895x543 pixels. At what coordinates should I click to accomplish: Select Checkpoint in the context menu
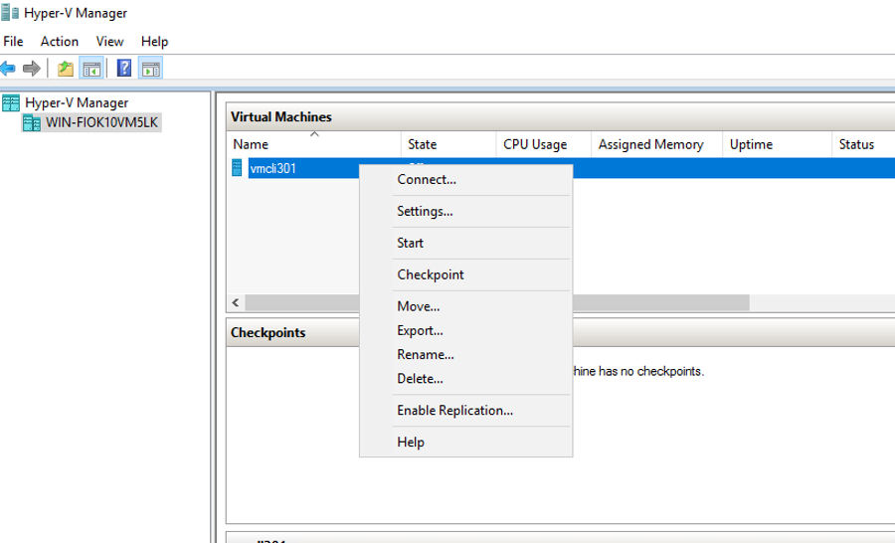(x=465, y=274)
